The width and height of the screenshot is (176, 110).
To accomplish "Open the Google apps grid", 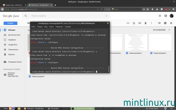I will tap(160, 16).
